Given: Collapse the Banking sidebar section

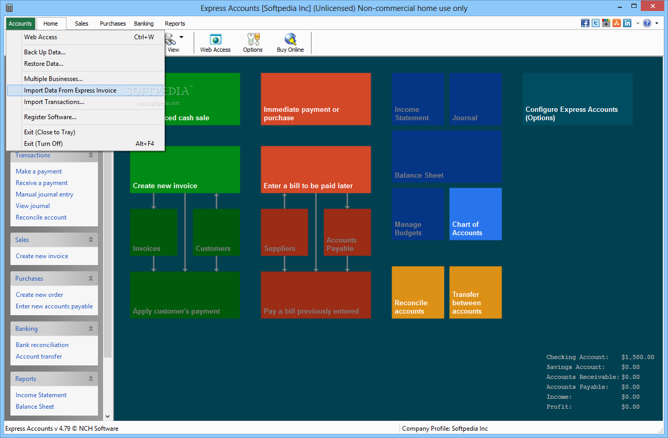Looking at the screenshot, I should pyautogui.click(x=91, y=329).
